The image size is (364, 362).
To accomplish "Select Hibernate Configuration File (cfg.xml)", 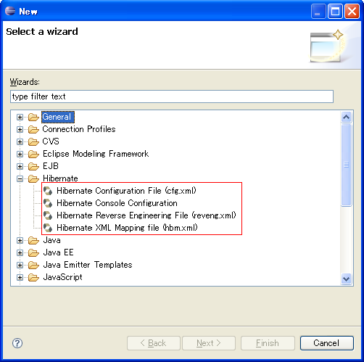I will tap(126, 191).
